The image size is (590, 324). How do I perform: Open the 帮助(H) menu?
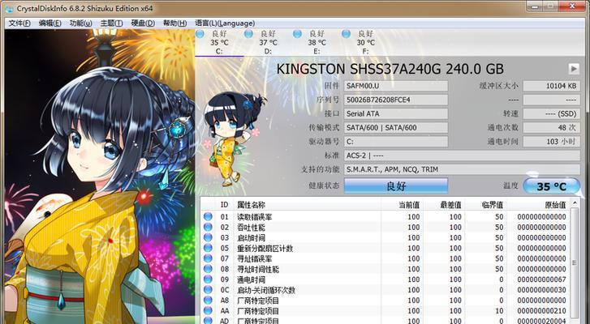coord(174,23)
